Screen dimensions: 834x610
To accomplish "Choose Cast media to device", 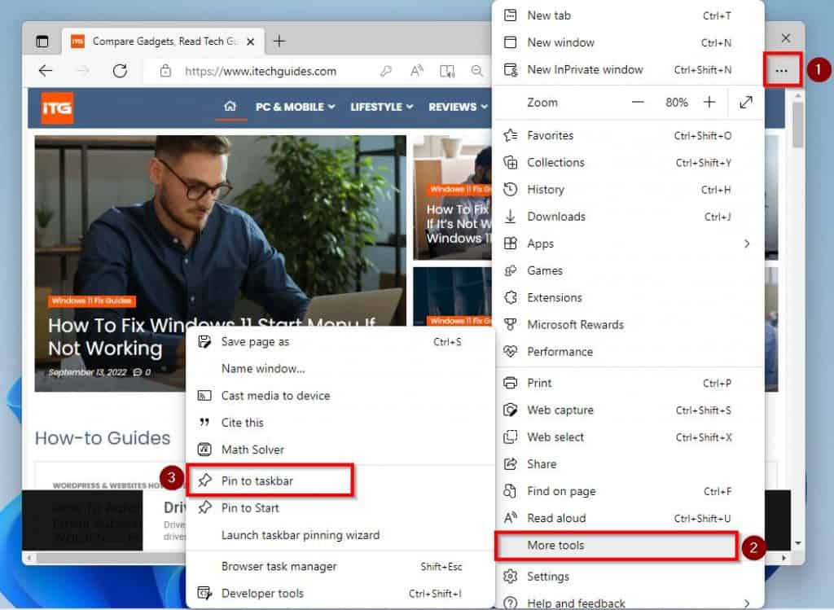I will click(340, 396).
